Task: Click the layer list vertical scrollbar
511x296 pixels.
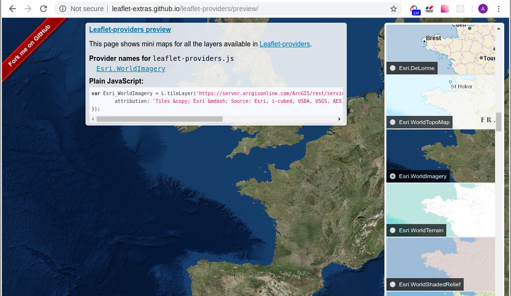Action: (499, 122)
